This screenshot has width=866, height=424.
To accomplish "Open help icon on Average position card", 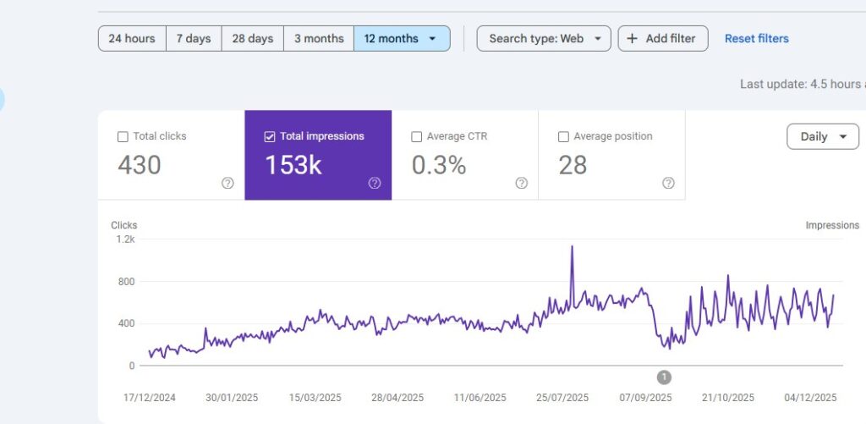I will (x=668, y=183).
